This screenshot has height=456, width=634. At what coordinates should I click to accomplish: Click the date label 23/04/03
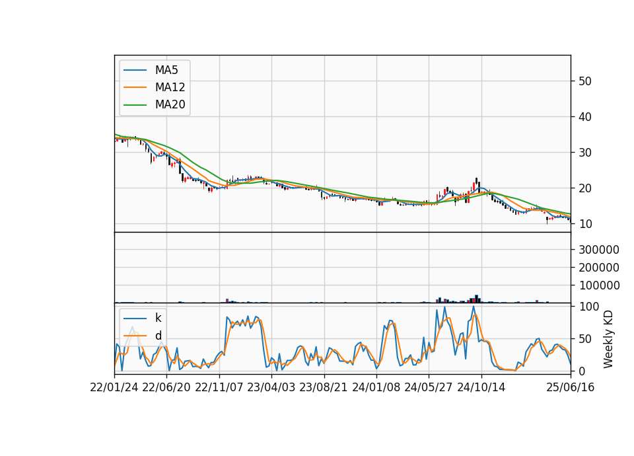[x=271, y=387]
